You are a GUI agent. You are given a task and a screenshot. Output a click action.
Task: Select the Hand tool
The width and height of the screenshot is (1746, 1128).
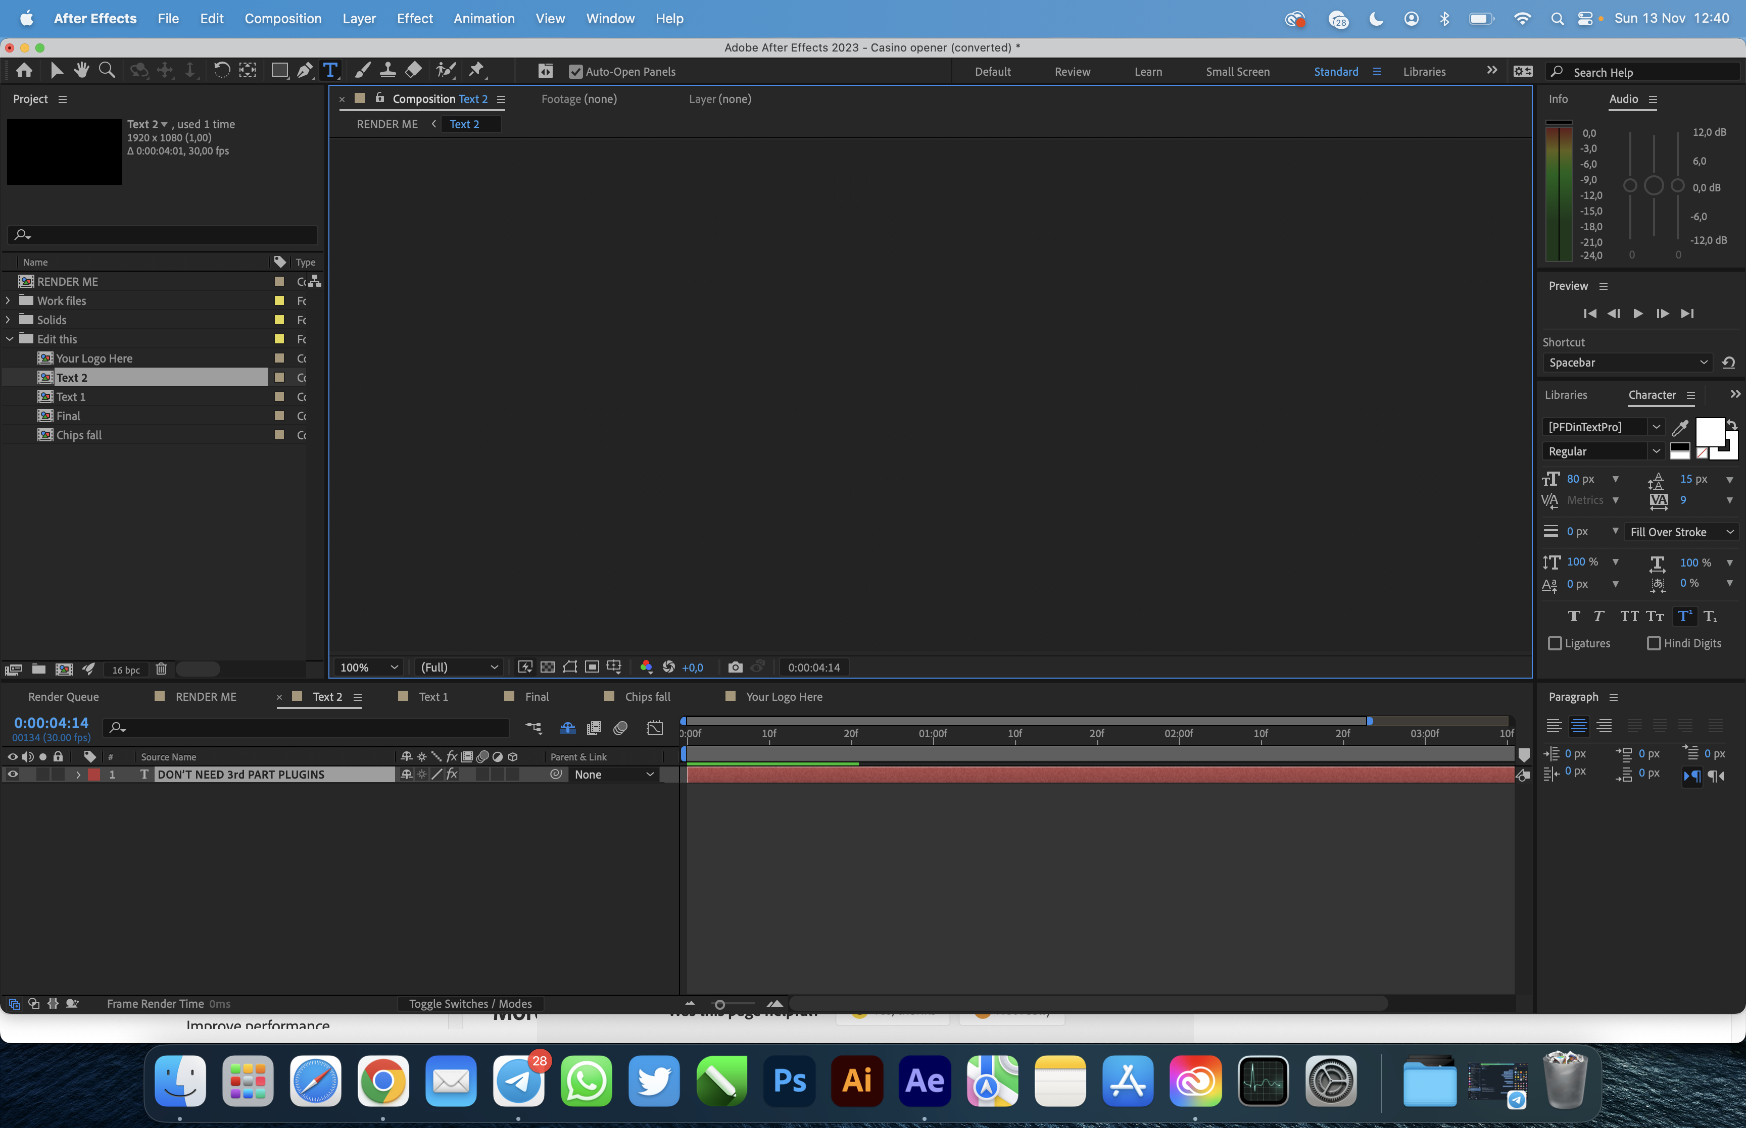pyautogui.click(x=81, y=70)
